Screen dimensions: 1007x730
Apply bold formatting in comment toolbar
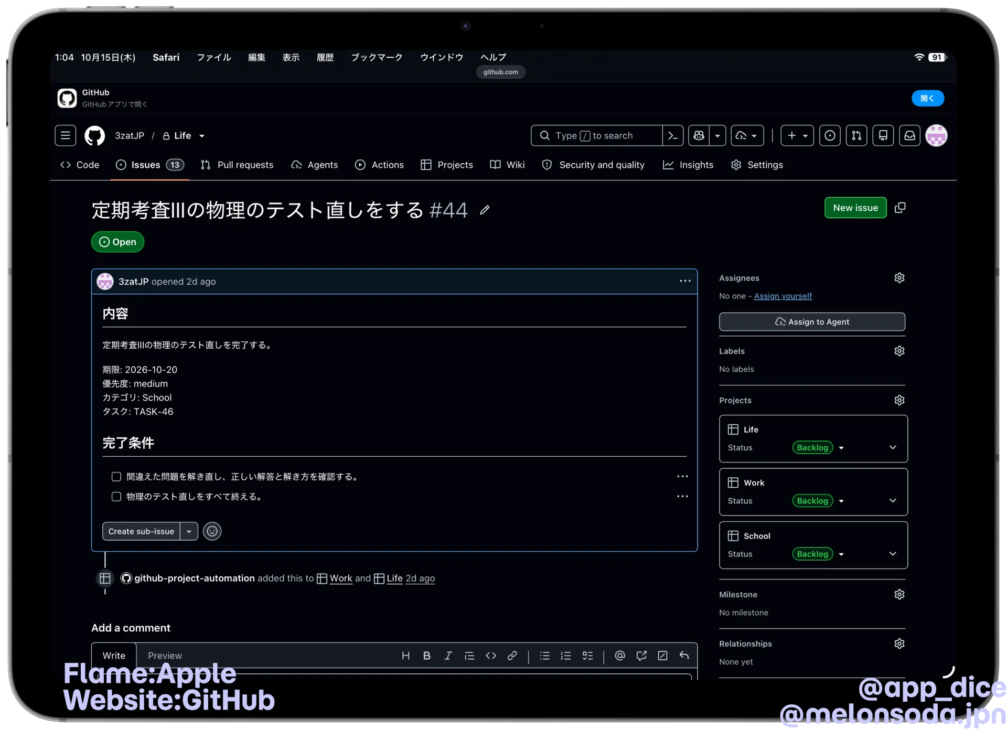click(427, 656)
